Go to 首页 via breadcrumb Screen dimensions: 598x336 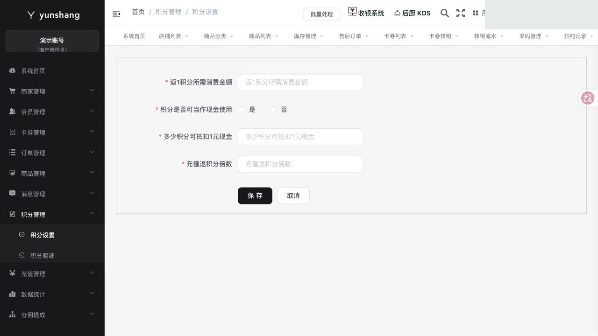(x=138, y=12)
